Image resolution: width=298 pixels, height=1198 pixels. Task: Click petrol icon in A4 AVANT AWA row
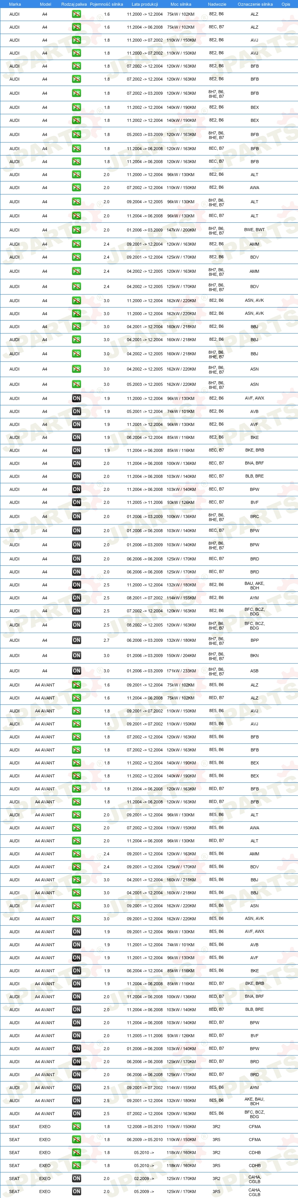point(77,828)
